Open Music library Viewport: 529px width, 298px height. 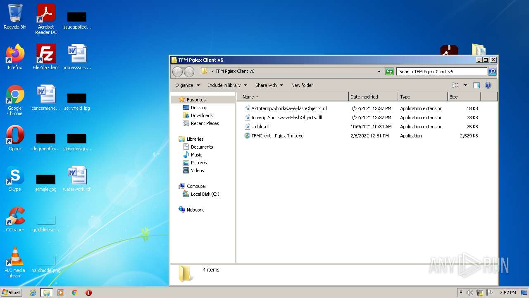pos(196,155)
